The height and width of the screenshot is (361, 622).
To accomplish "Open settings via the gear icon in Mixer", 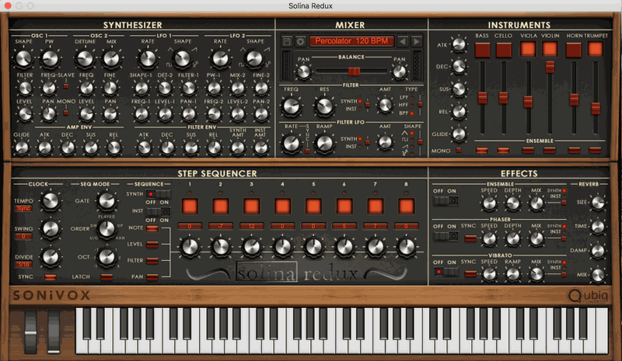I will (299, 40).
